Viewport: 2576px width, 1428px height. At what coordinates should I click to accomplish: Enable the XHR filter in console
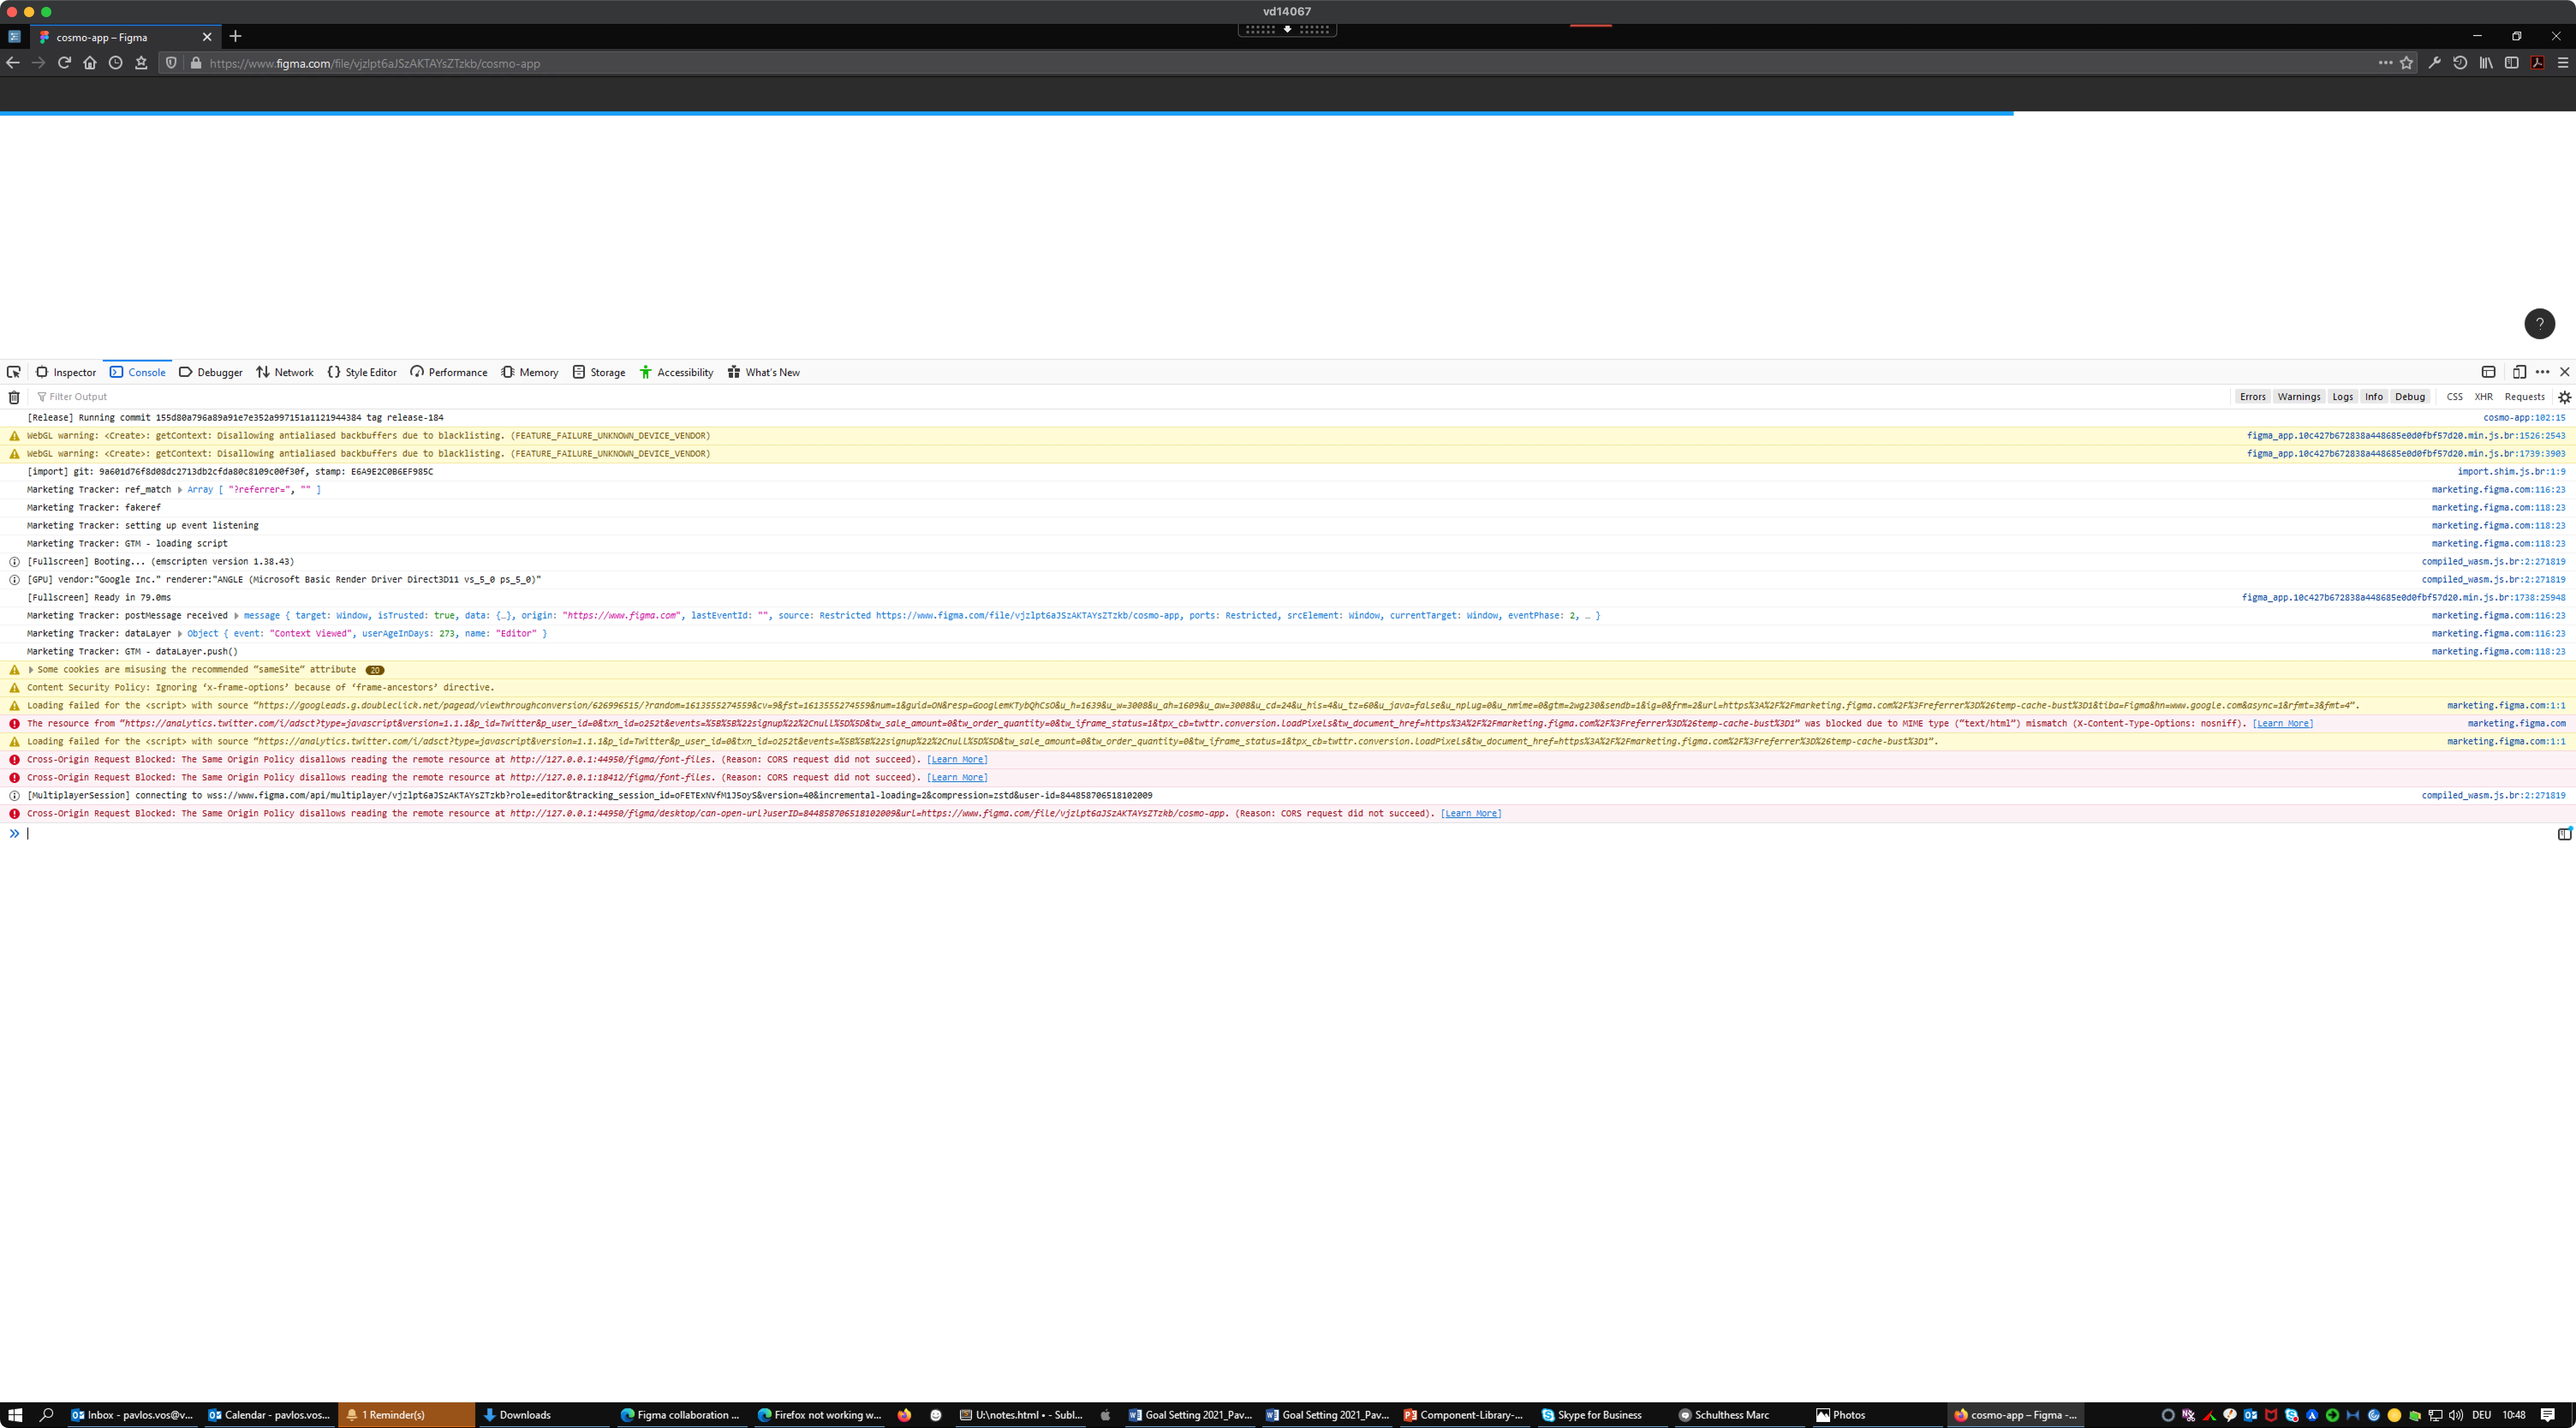click(2483, 397)
